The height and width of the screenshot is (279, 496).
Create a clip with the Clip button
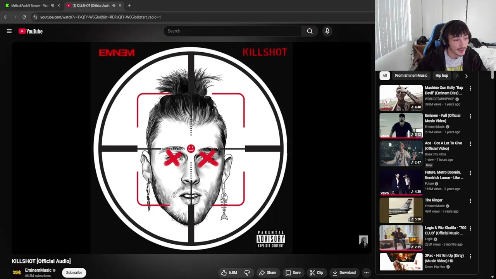pos(316,272)
